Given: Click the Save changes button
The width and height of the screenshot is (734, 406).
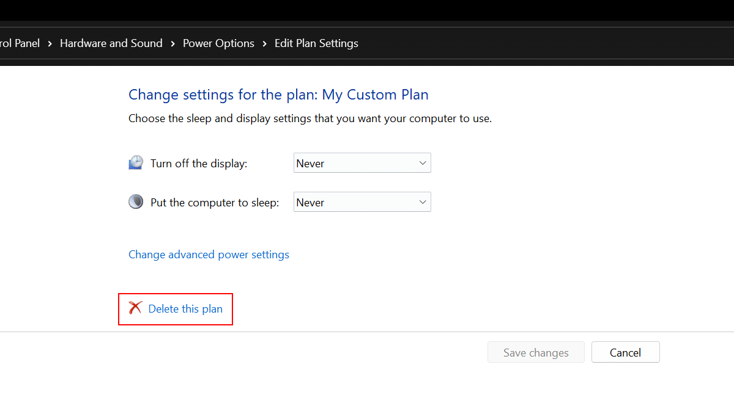Looking at the screenshot, I should (x=536, y=352).
